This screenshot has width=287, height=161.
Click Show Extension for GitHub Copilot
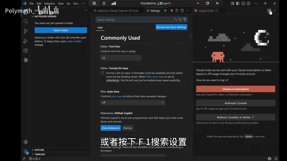tap(111, 128)
